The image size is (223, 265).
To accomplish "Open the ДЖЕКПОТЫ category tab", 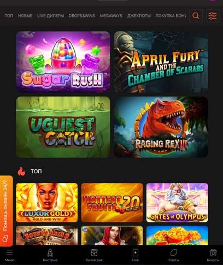I will point(139,16).
